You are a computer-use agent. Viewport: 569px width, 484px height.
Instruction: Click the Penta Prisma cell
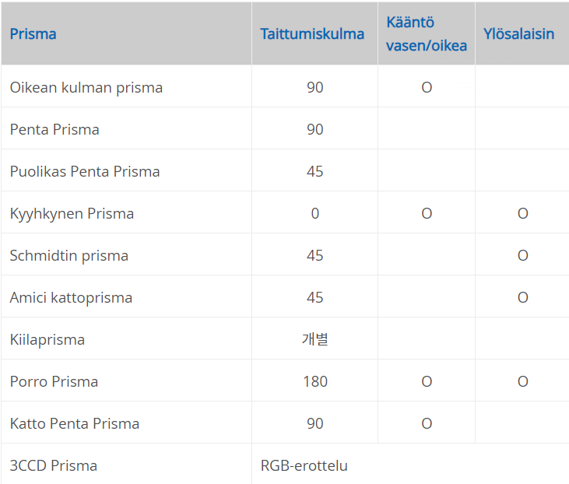54,129
